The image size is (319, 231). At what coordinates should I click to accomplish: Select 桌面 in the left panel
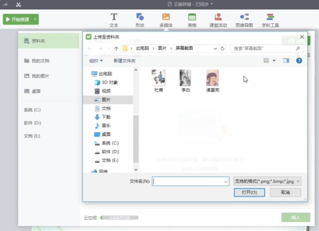32,91
